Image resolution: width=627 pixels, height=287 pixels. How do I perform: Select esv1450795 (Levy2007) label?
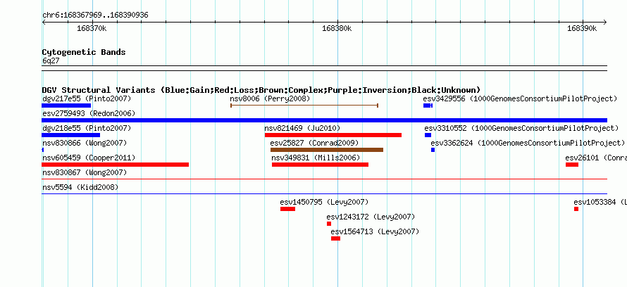click(x=324, y=202)
